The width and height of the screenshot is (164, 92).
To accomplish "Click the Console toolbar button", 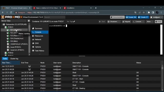I will click(137, 21).
